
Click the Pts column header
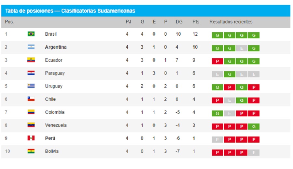(x=196, y=22)
